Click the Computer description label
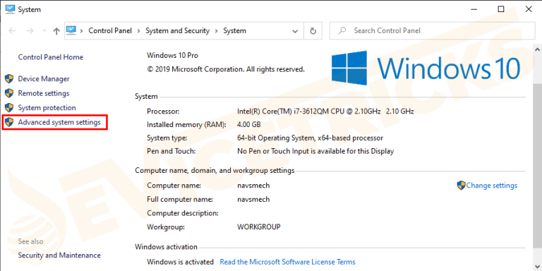Screen dimensions: 542x271 point(183,213)
